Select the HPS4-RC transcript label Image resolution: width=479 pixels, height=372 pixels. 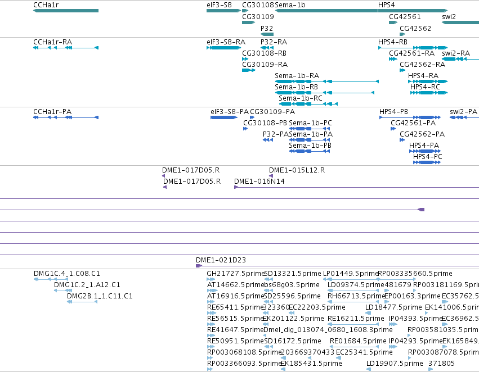pos(425,87)
